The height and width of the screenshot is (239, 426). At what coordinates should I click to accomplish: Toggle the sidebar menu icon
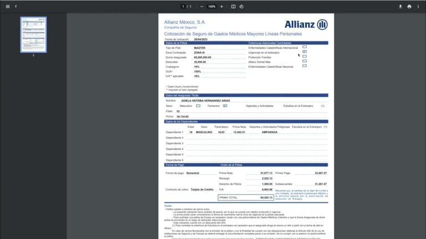[8, 7]
